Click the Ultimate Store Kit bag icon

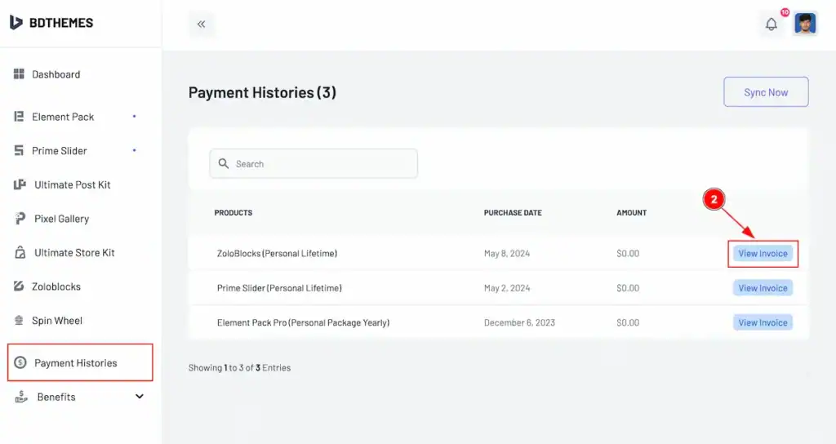coord(20,252)
